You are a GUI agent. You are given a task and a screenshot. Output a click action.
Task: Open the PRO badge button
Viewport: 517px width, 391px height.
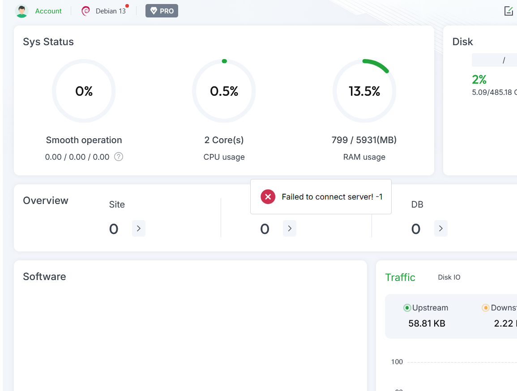coord(162,11)
